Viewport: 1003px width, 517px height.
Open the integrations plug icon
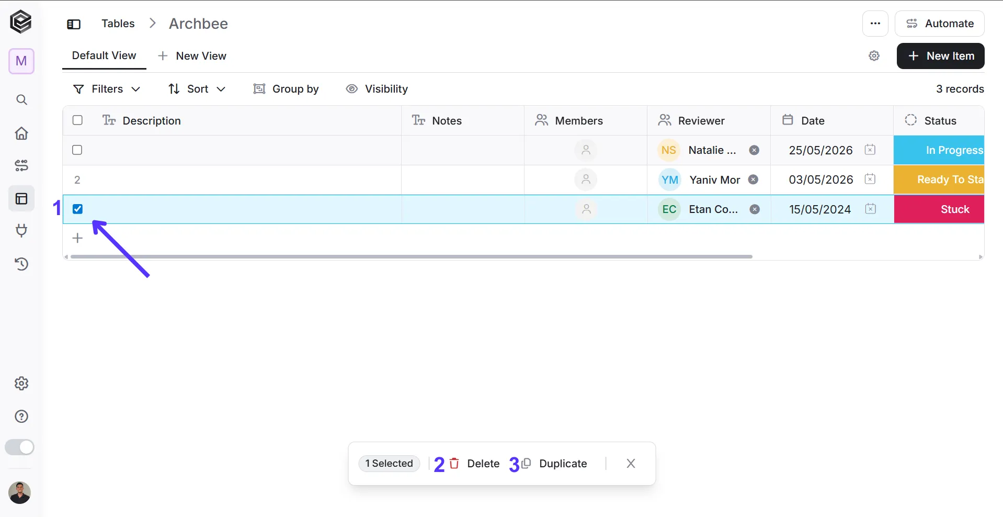pos(21,231)
